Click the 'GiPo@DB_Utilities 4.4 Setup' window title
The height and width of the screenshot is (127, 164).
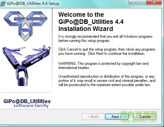pyautogui.click(x=33, y=4)
